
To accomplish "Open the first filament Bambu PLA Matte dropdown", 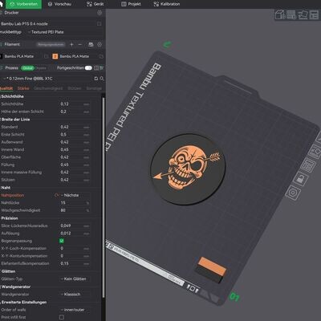I will click(x=22, y=56).
